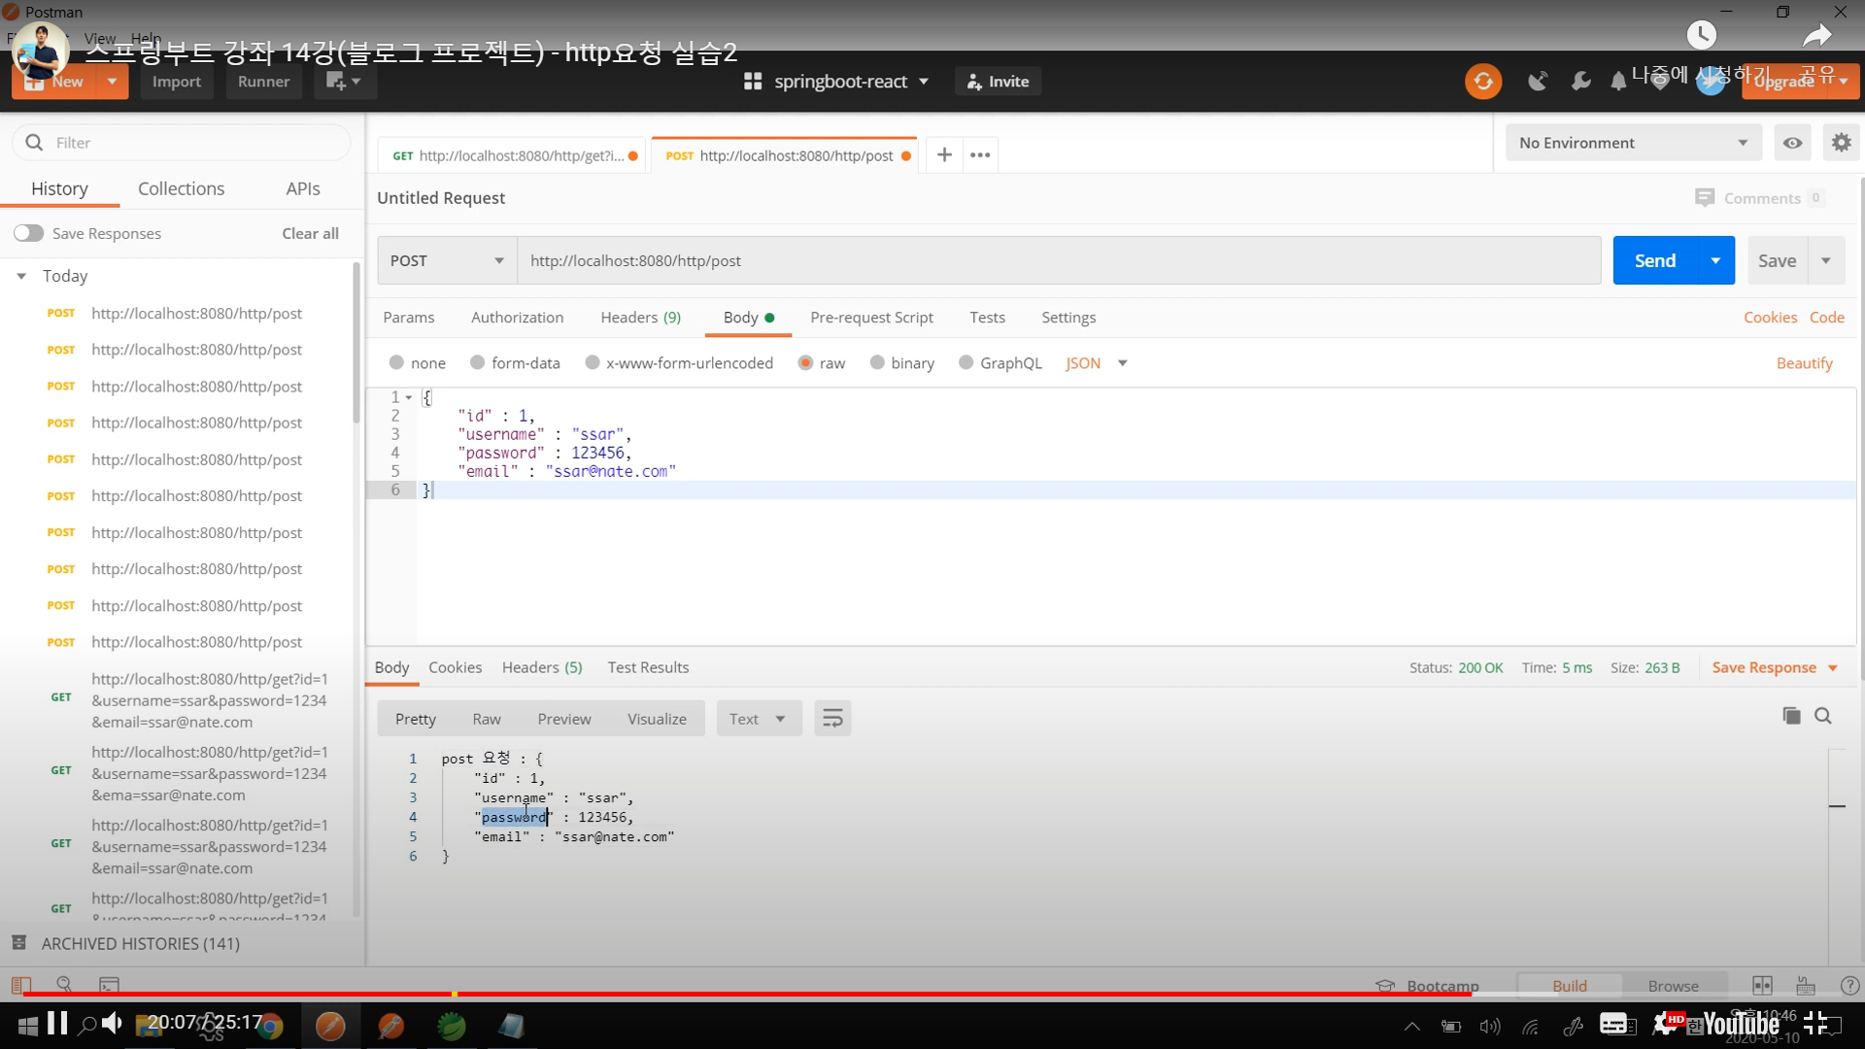Add a new request tab
1865x1049 pixels.
click(x=944, y=154)
